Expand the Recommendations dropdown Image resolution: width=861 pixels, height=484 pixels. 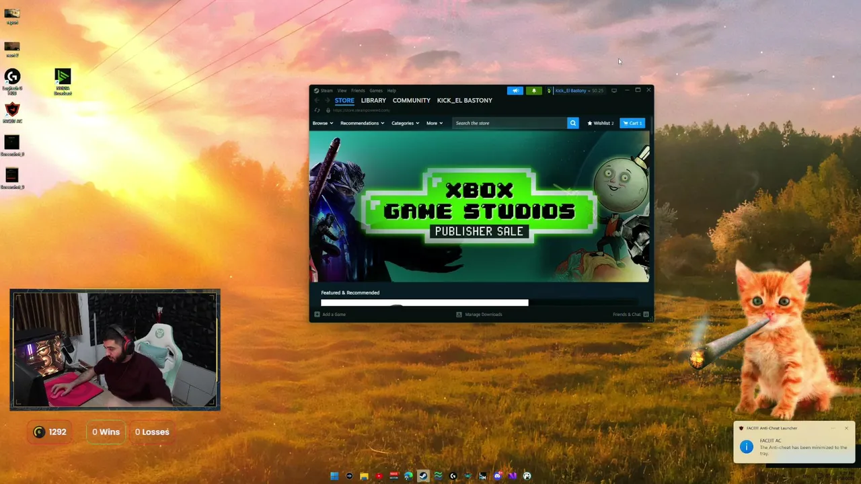[362, 123]
